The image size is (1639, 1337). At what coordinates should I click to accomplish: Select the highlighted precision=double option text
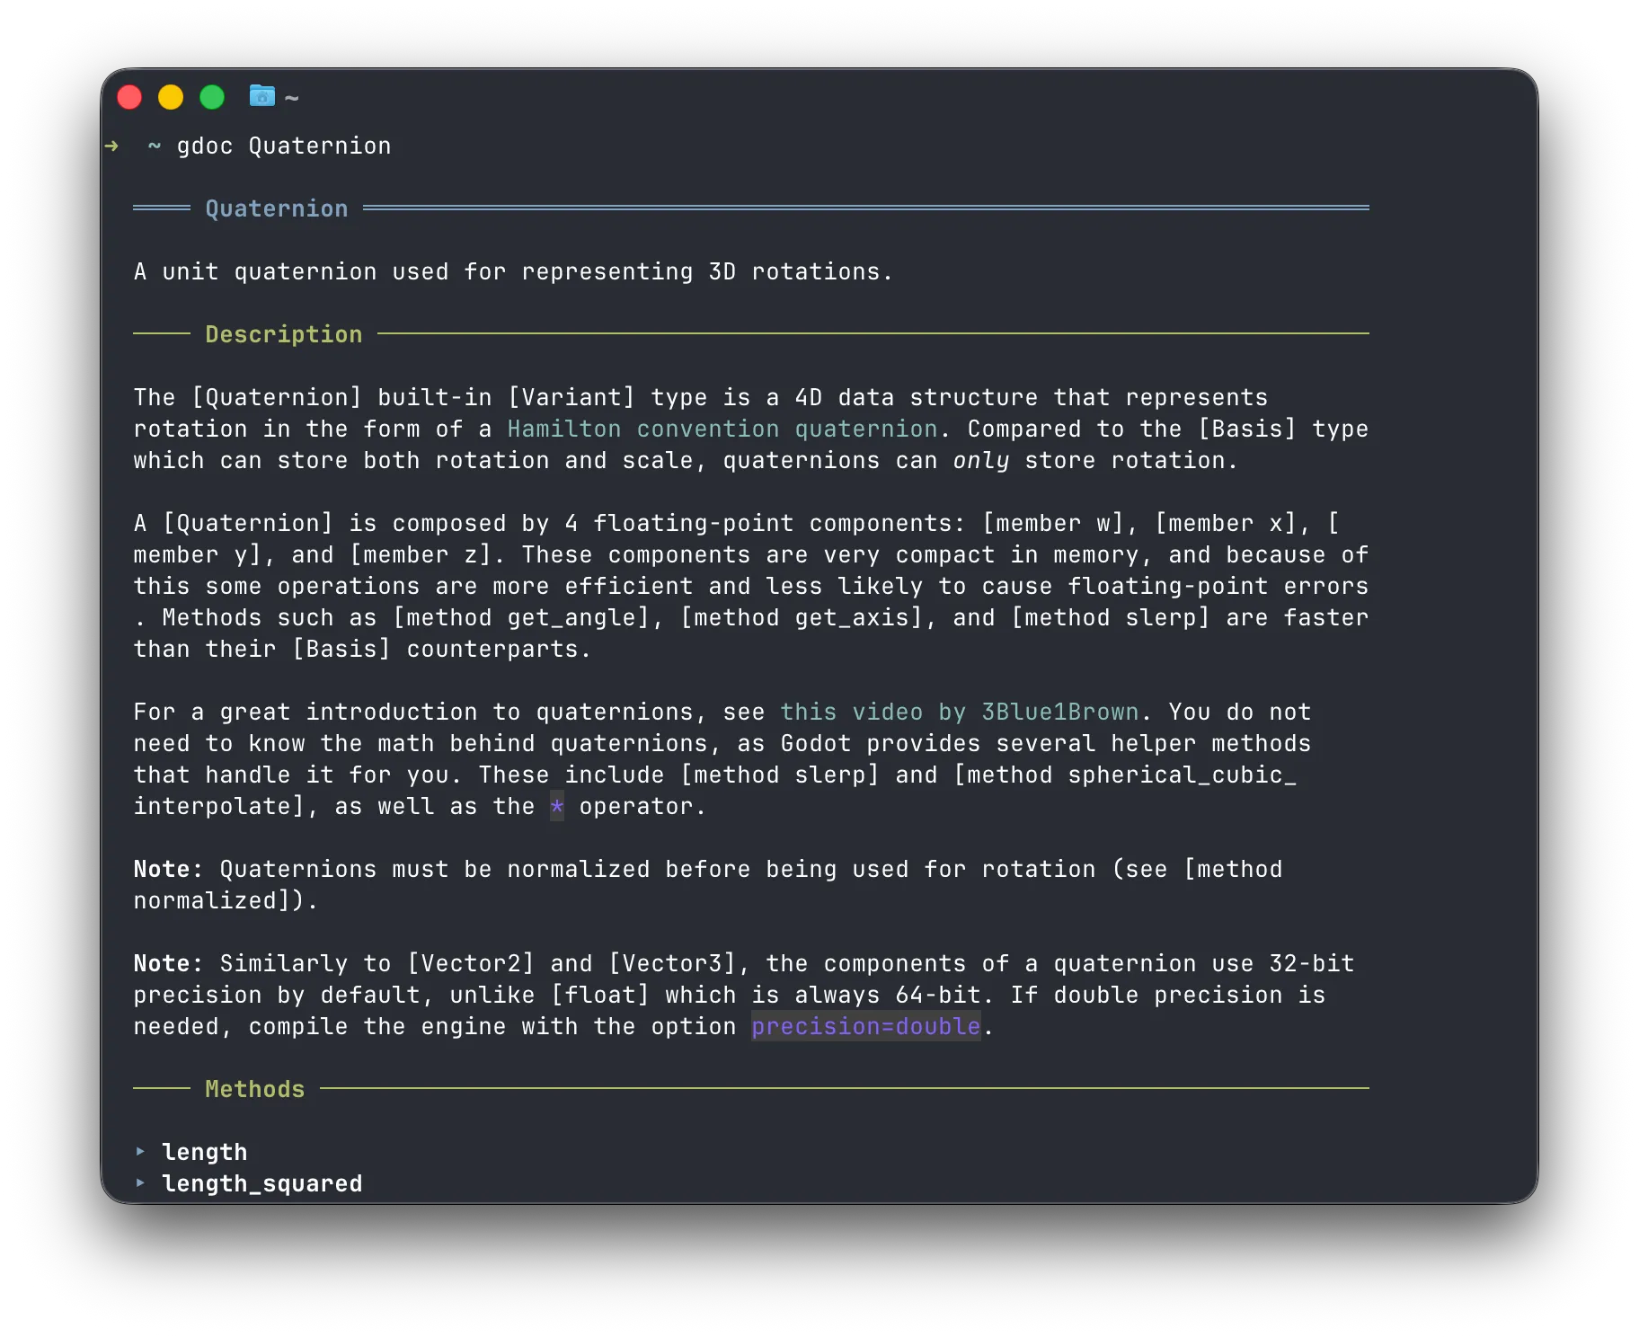tap(865, 1026)
